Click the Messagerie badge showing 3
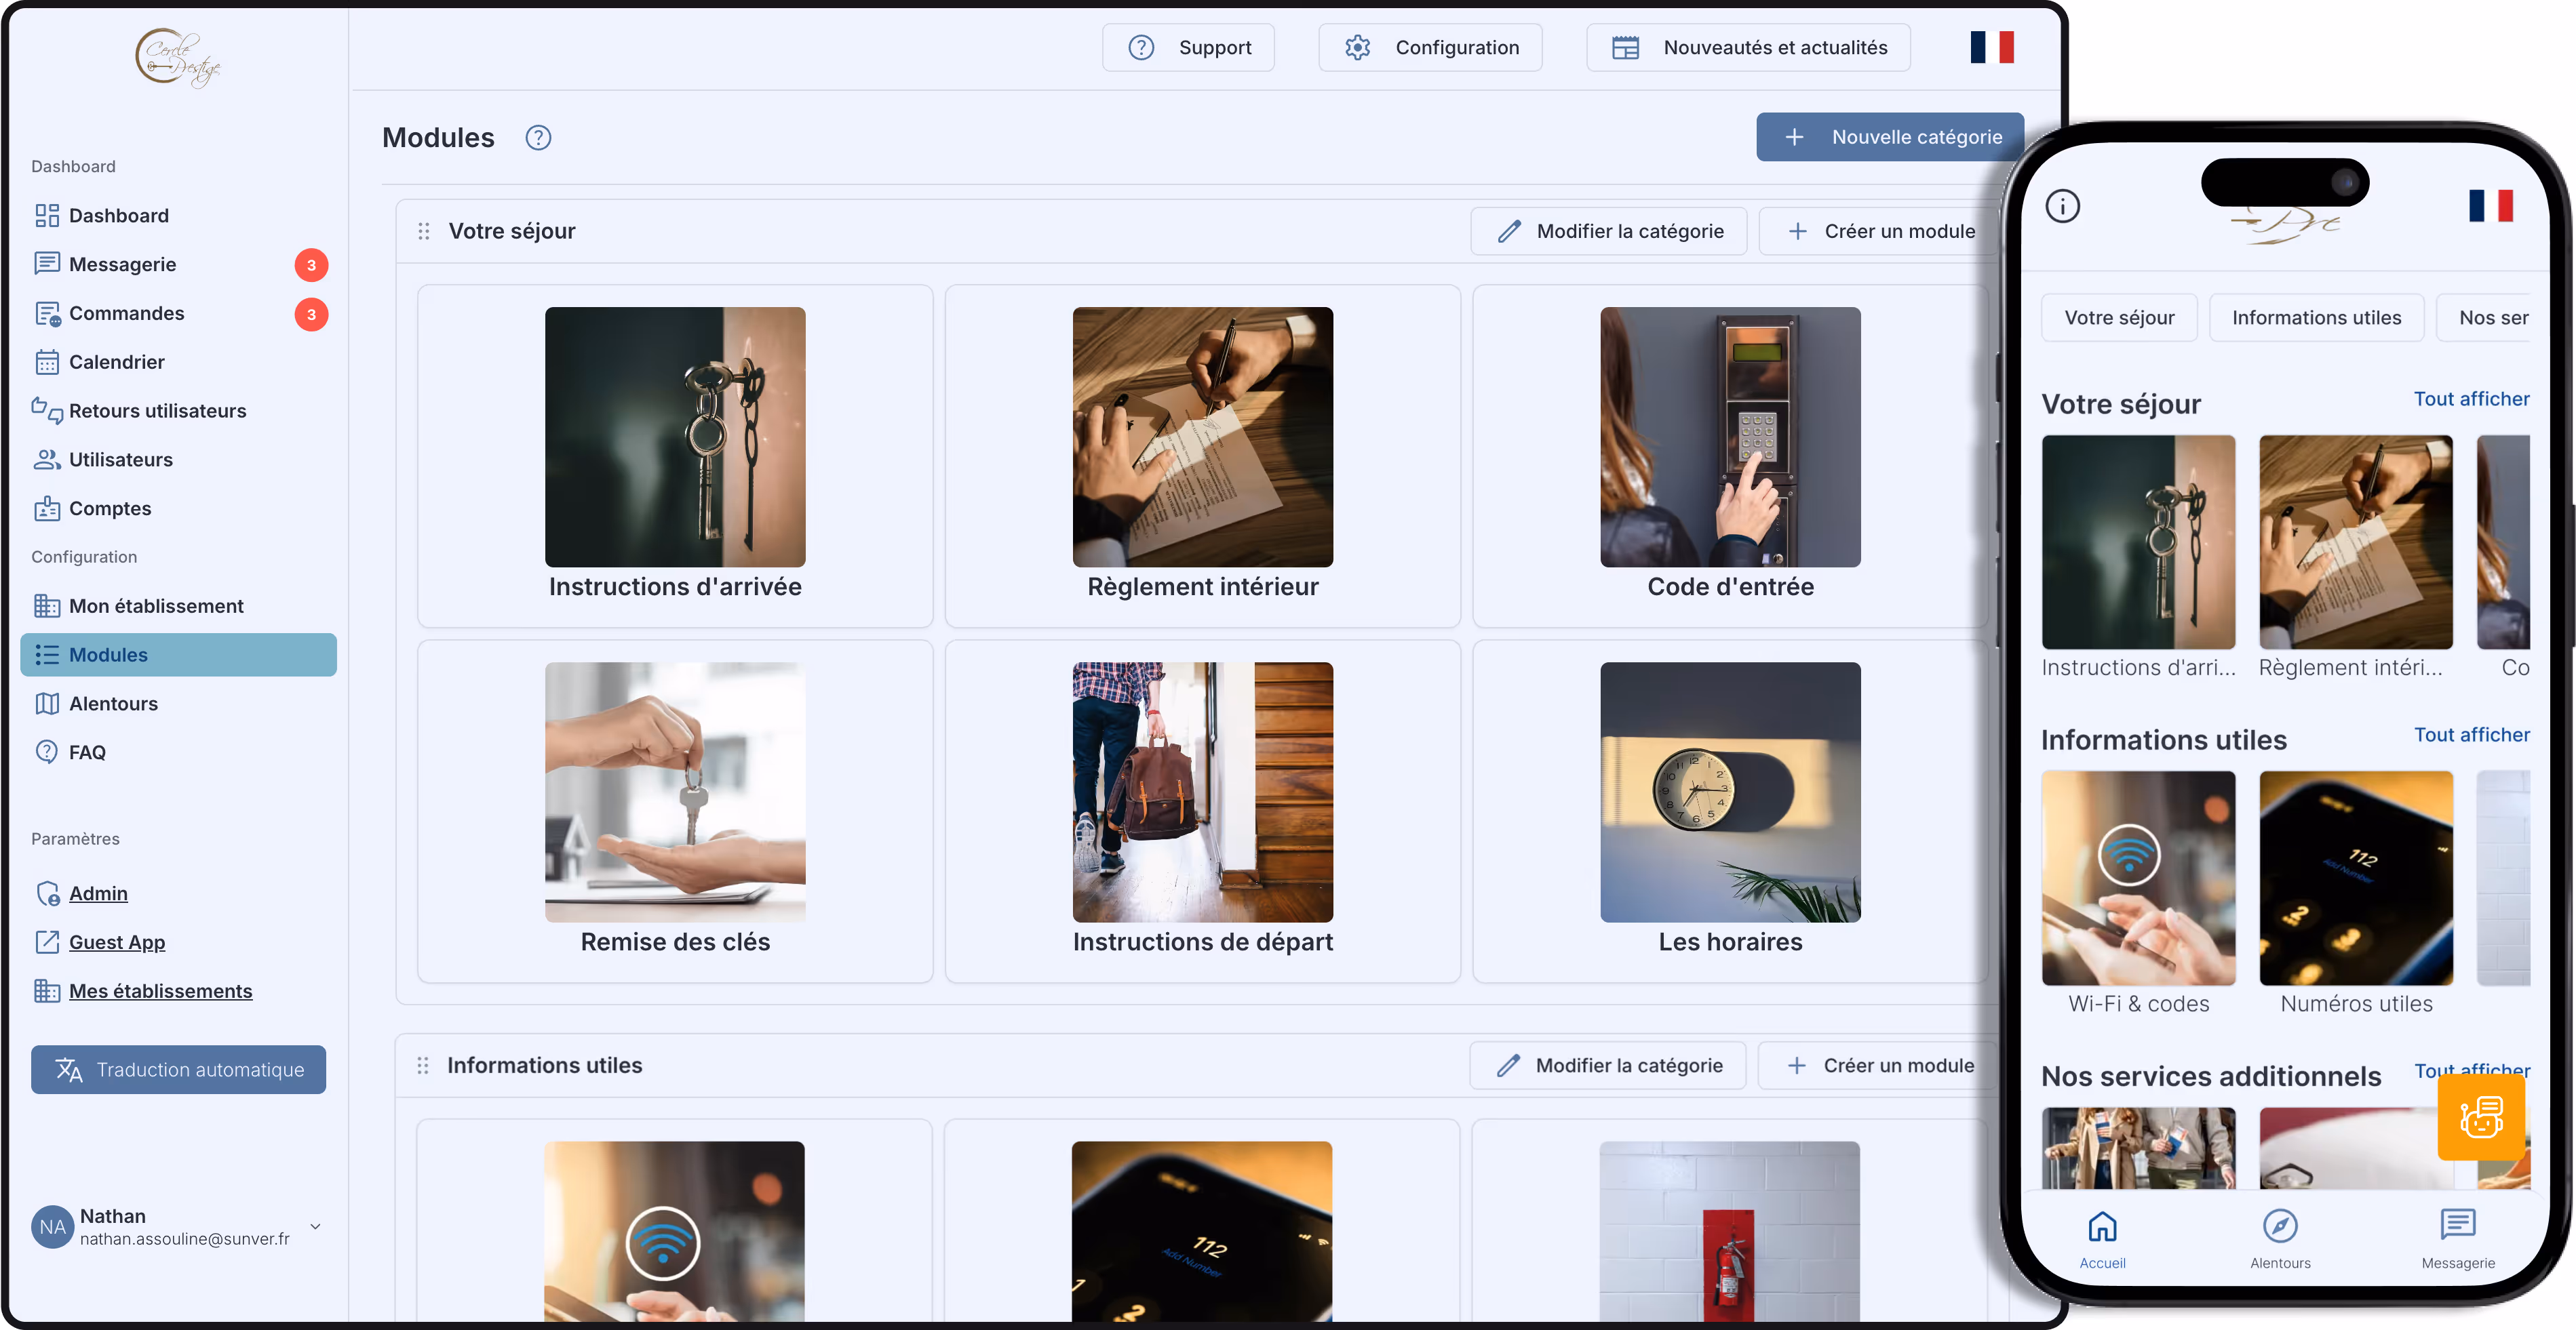The width and height of the screenshot is (2576, 1330). tap(311, 265)
